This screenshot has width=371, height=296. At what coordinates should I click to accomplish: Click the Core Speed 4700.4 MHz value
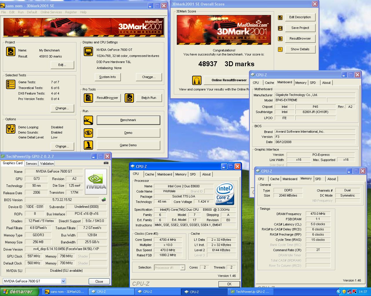click(x=168, y=240)
